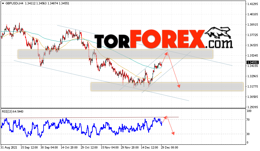This screenshot has width=260, height=151.
Task: Select the RSI(13) 64.5443 indicator label
Action: tap(13, 112)
